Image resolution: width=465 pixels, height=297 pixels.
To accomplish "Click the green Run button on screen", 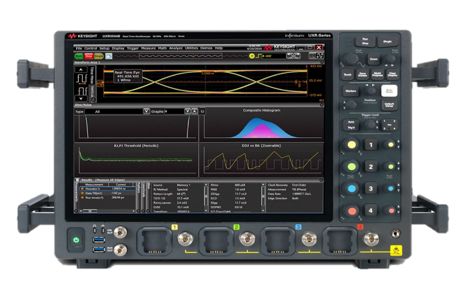I will point(79,56).
